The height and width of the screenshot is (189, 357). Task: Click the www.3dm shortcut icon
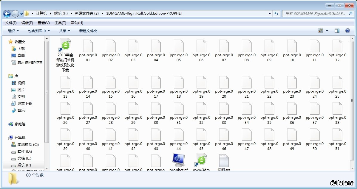click(x=201, y=161)
